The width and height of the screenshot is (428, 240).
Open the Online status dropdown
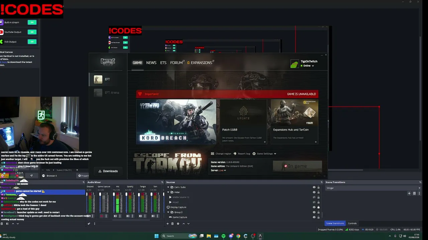tap(307, 66)
